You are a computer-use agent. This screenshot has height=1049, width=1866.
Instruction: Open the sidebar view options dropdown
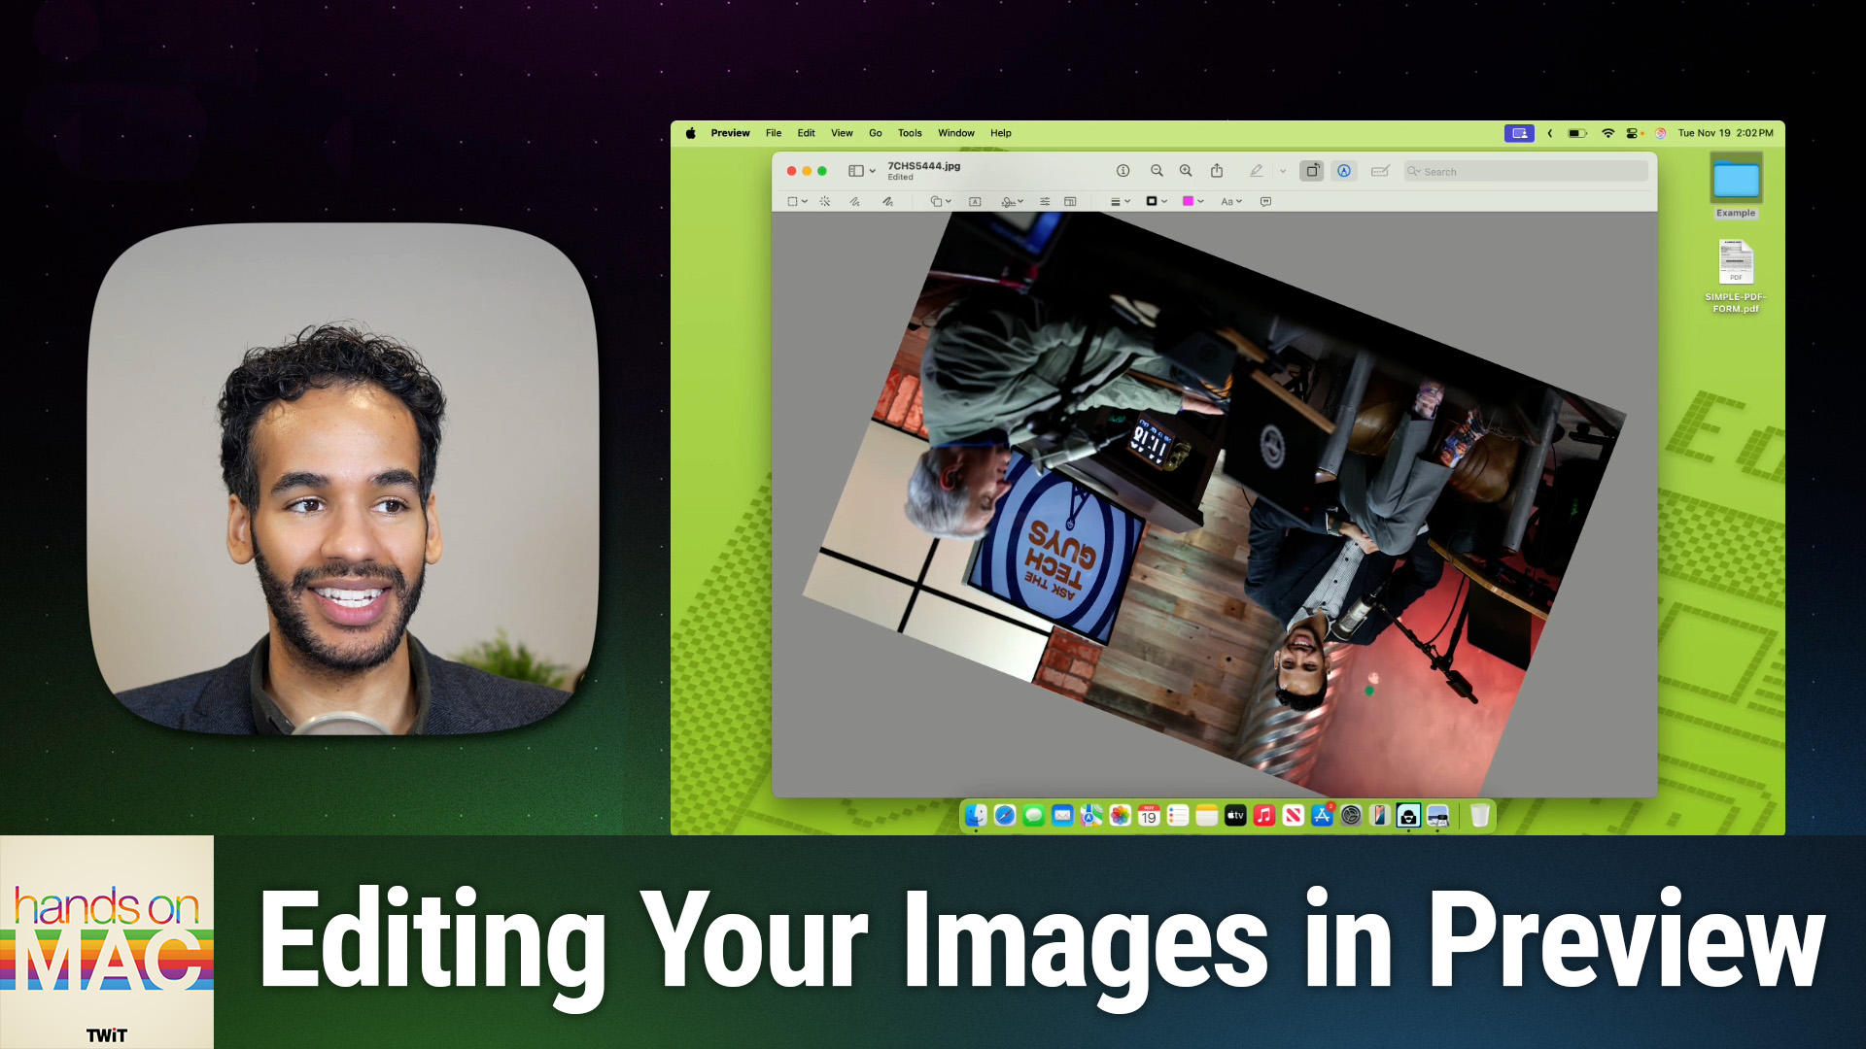(862, 171)
